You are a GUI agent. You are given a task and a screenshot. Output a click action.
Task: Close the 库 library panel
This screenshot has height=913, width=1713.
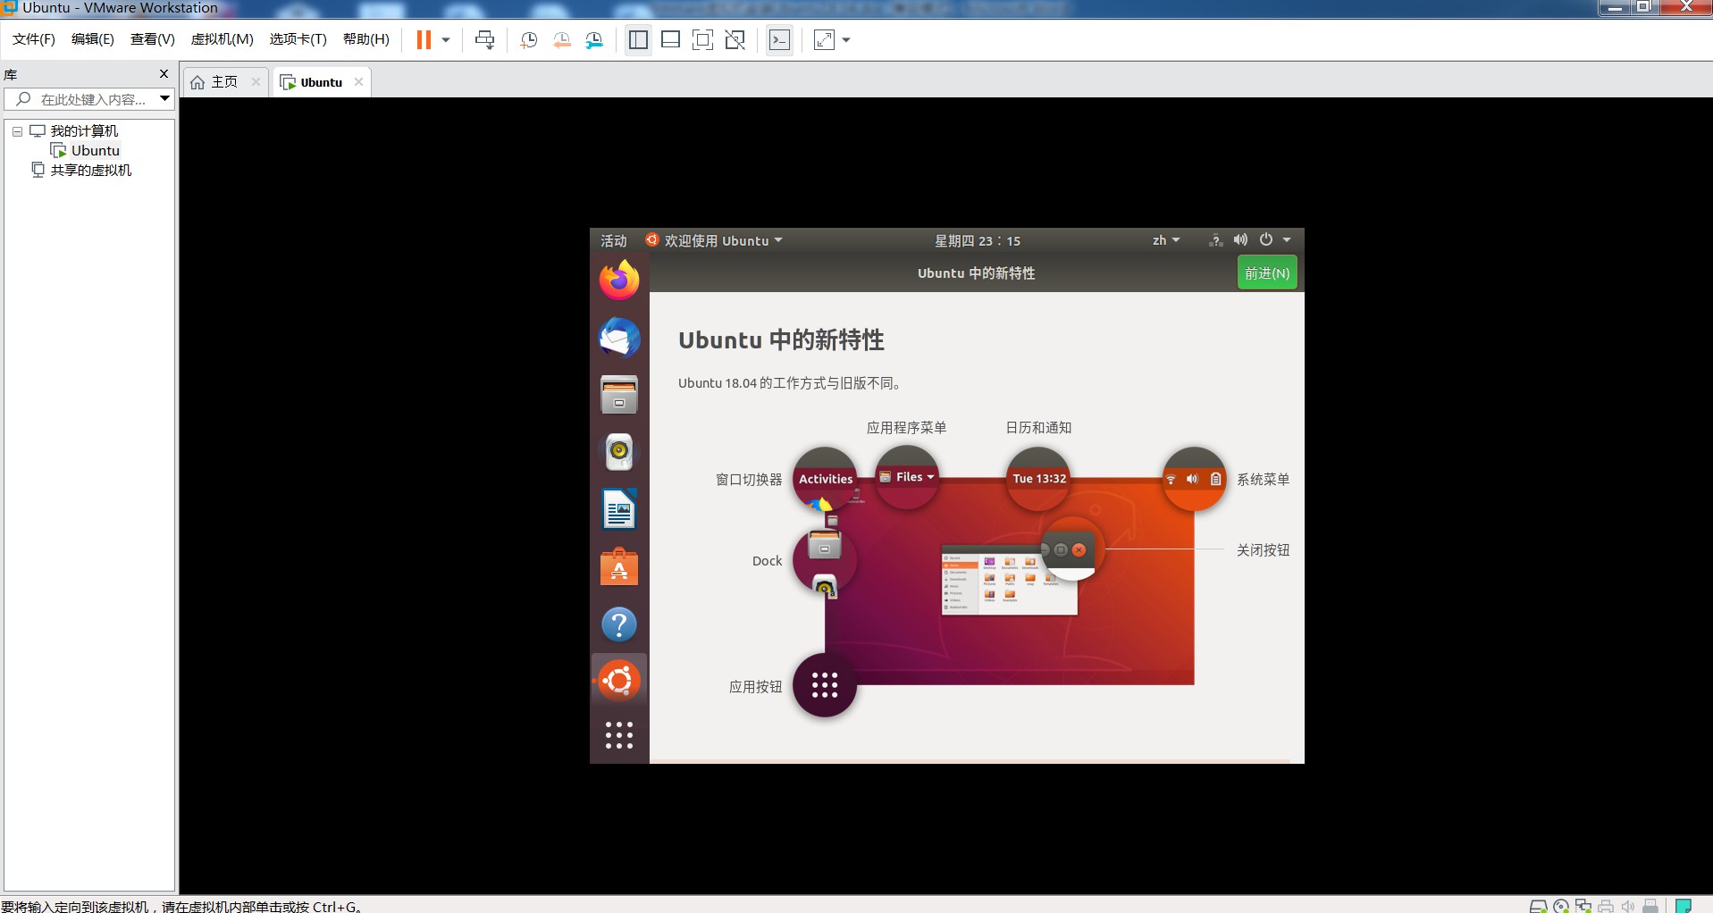point(164,74)
